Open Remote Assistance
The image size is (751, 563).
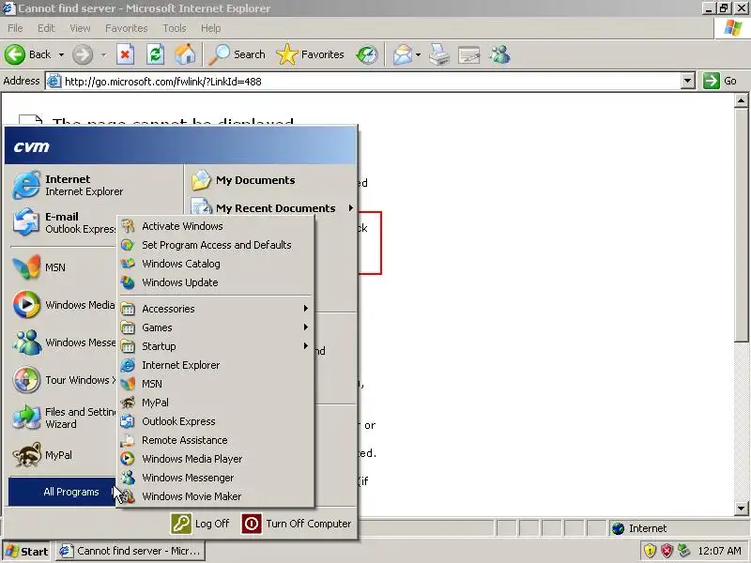tap(216, 440)
